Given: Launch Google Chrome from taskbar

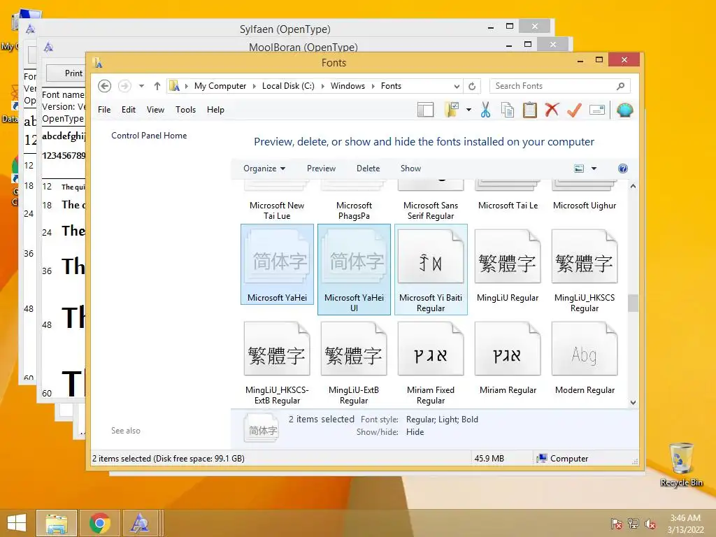Looking at the screenshot, I should [99, 523].
